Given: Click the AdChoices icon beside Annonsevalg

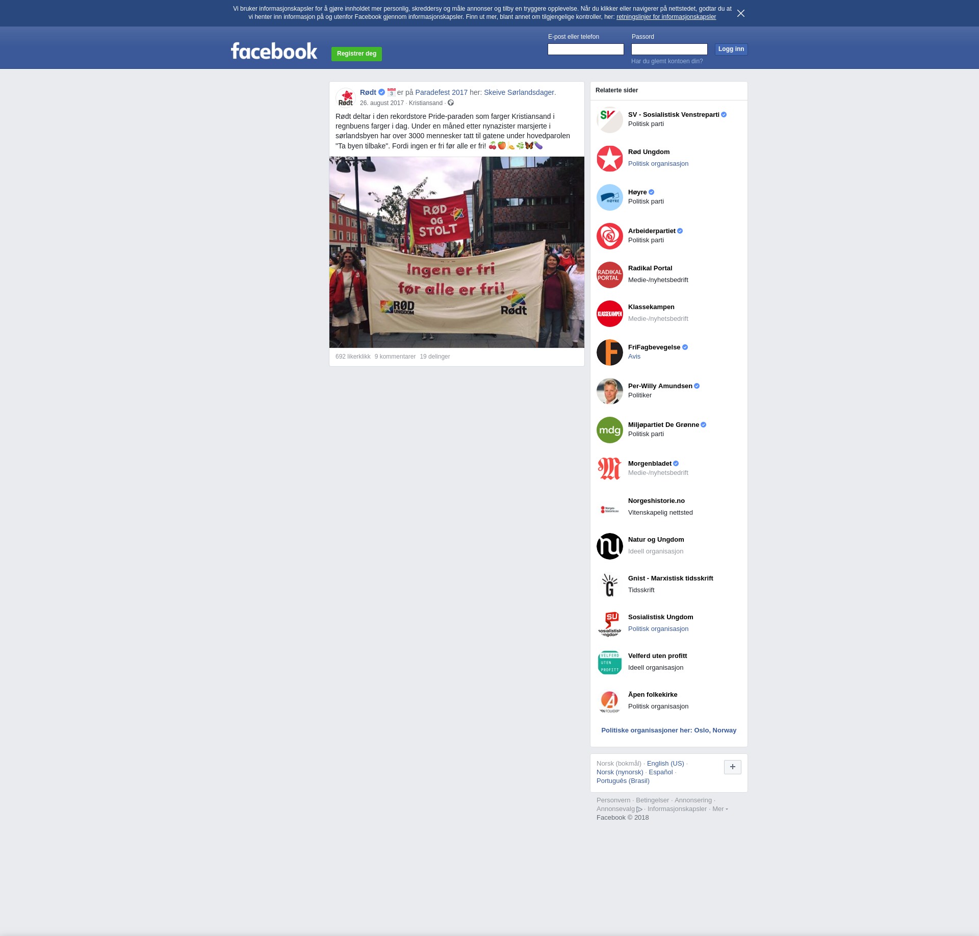Looking at the screenshot, I should click(x=639, y=809).
